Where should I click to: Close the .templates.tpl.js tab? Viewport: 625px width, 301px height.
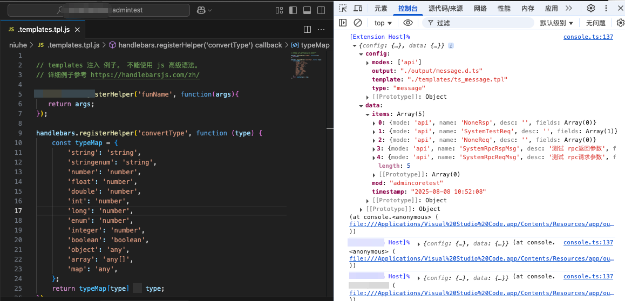pos(77,30)
